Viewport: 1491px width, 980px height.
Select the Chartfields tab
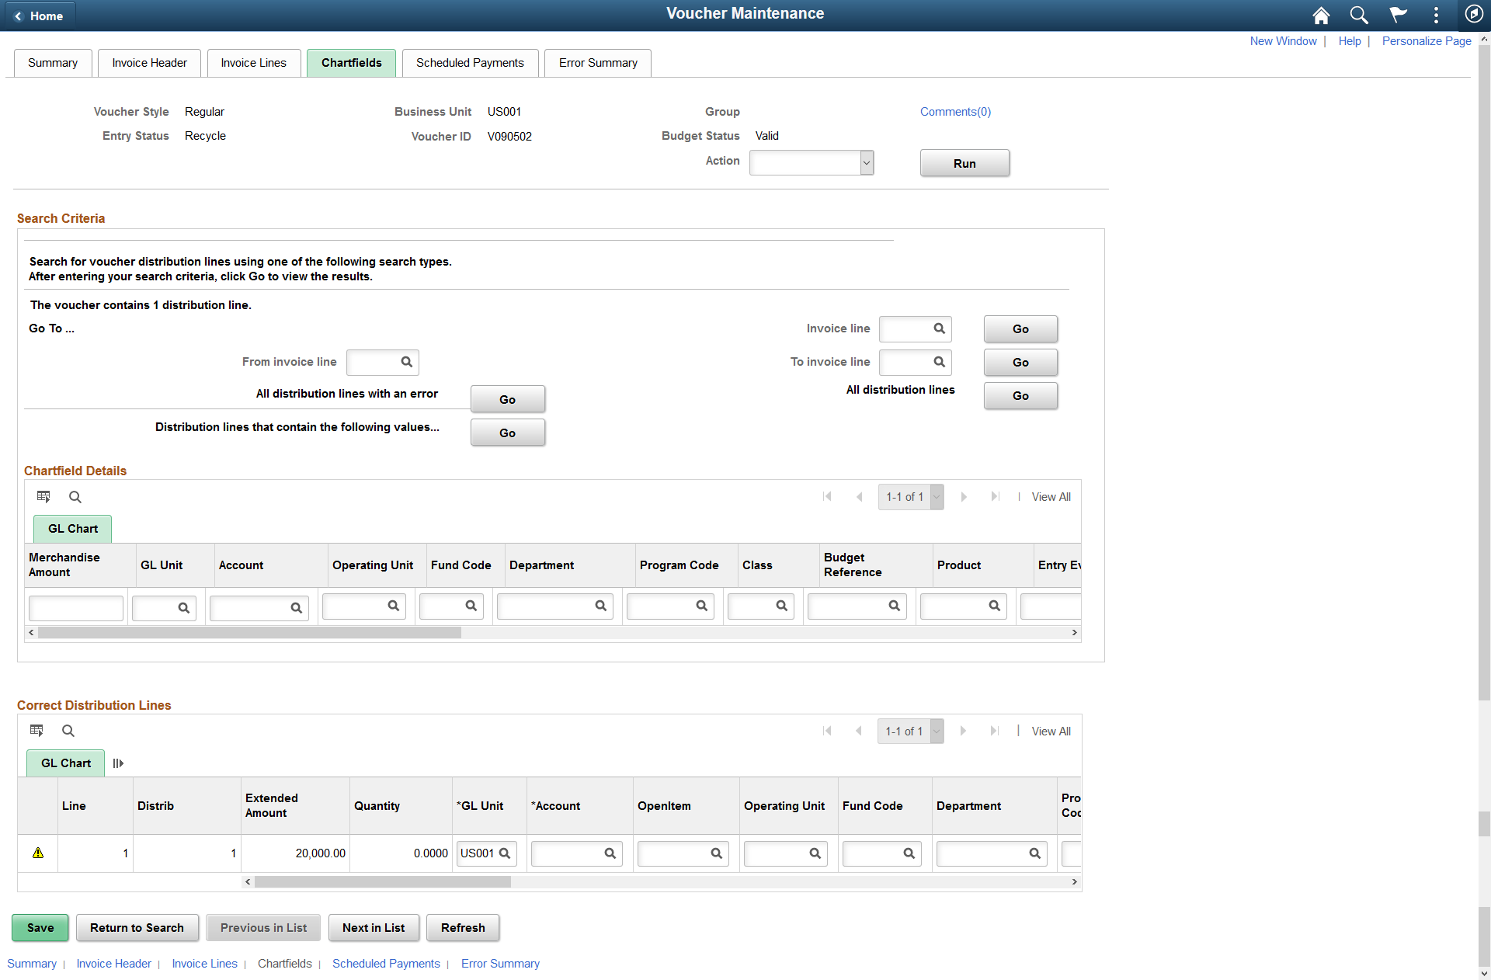coord(350,62)
